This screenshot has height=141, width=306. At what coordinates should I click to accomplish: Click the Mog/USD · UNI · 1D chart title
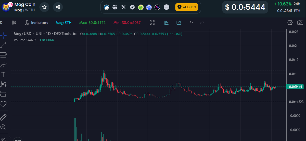pos(45,34)
